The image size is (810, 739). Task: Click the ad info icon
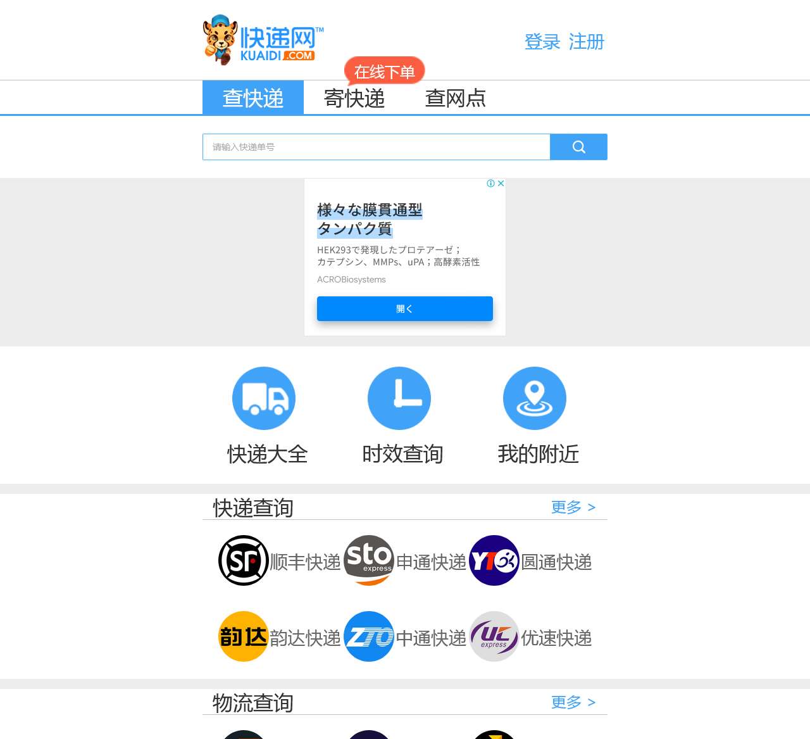490,183
